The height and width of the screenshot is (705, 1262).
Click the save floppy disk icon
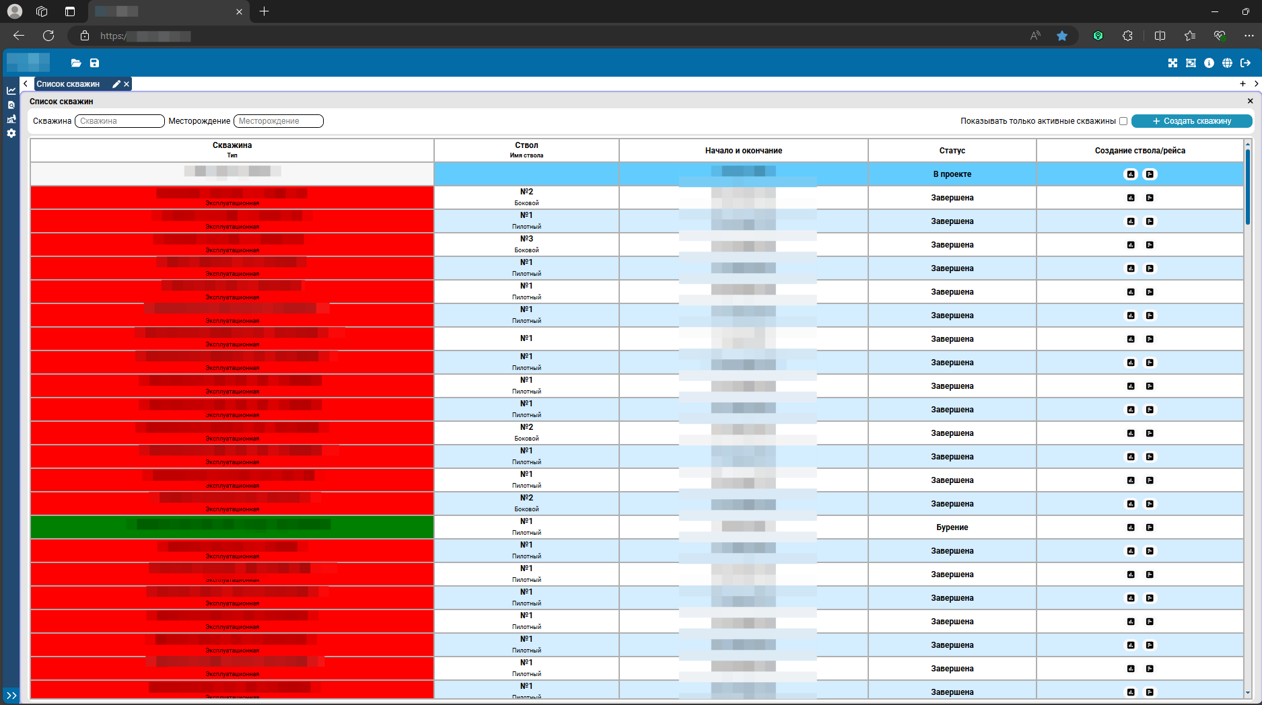click(94, 63)
